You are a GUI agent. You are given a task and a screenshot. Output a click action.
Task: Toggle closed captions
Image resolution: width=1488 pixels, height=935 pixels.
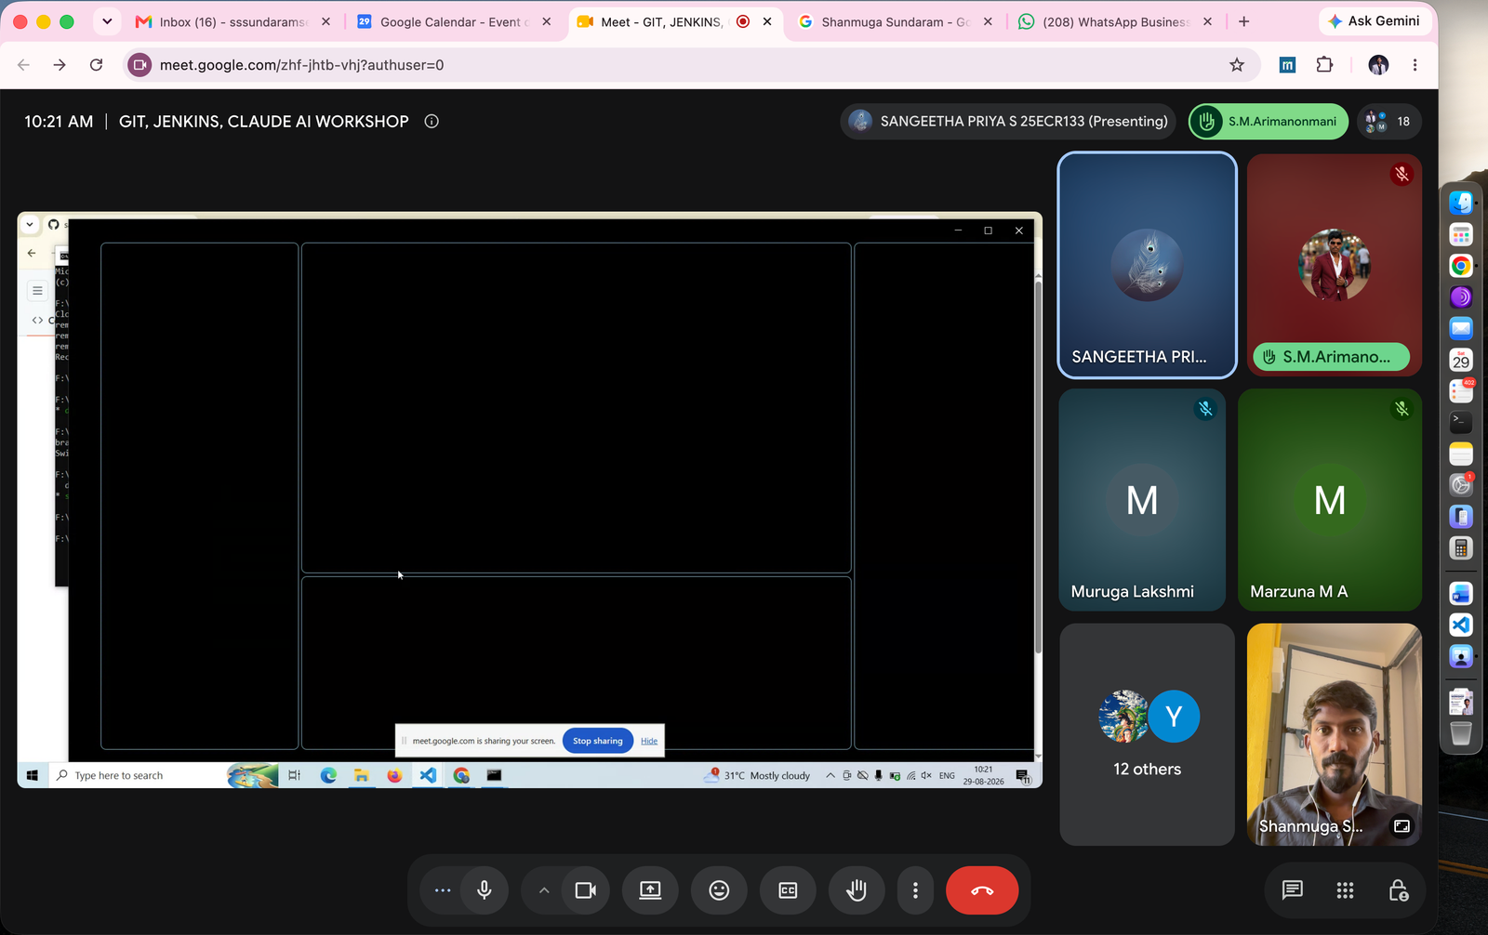(x=788, y=890)
